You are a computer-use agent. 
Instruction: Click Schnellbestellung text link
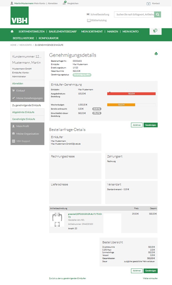point(100,14)
